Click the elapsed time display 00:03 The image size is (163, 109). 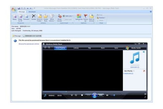coord(59,96)
